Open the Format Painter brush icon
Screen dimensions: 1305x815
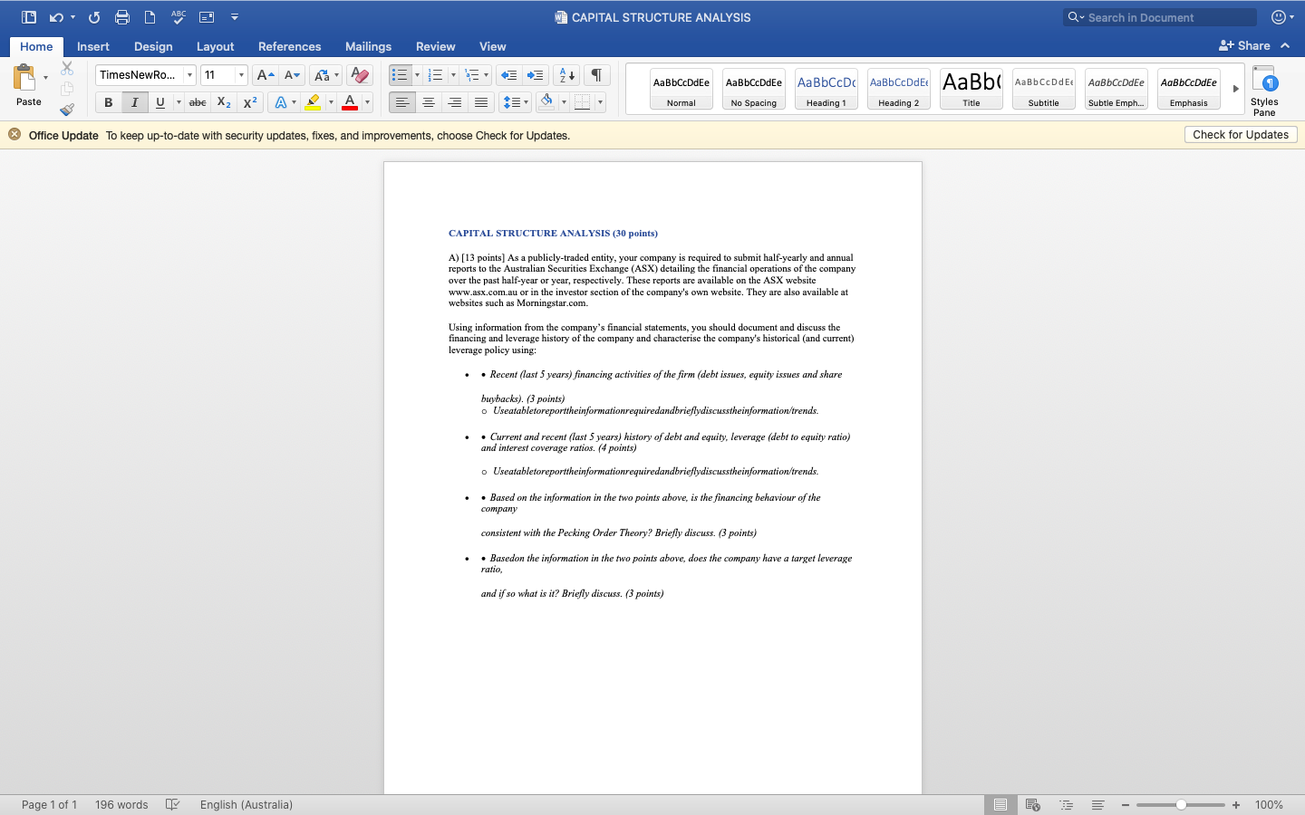(66, 110)
